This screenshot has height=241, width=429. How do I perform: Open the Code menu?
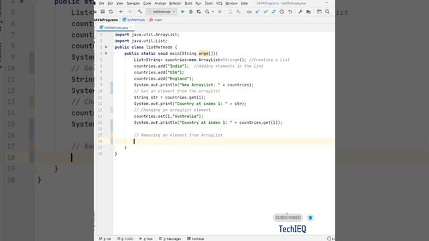[147, 3]
